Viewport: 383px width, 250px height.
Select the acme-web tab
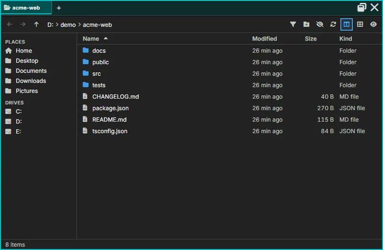26,8
